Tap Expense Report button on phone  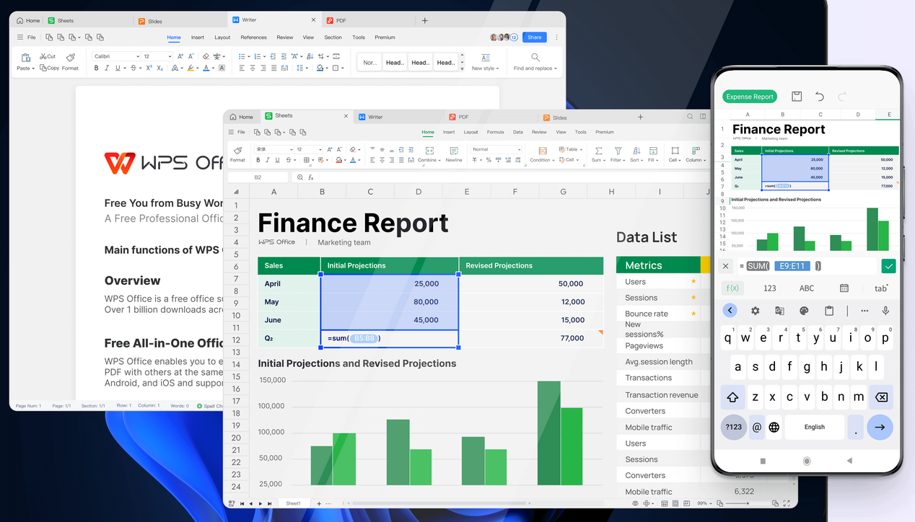750,97
